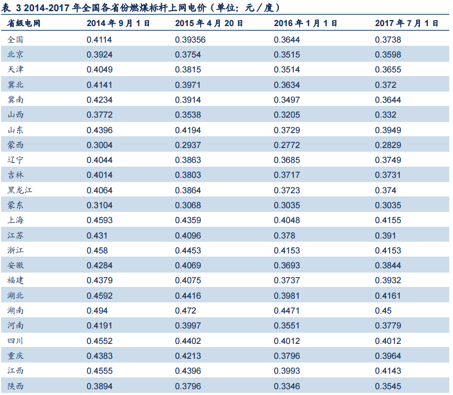Select the 全国 row label

tap(16, 39)
